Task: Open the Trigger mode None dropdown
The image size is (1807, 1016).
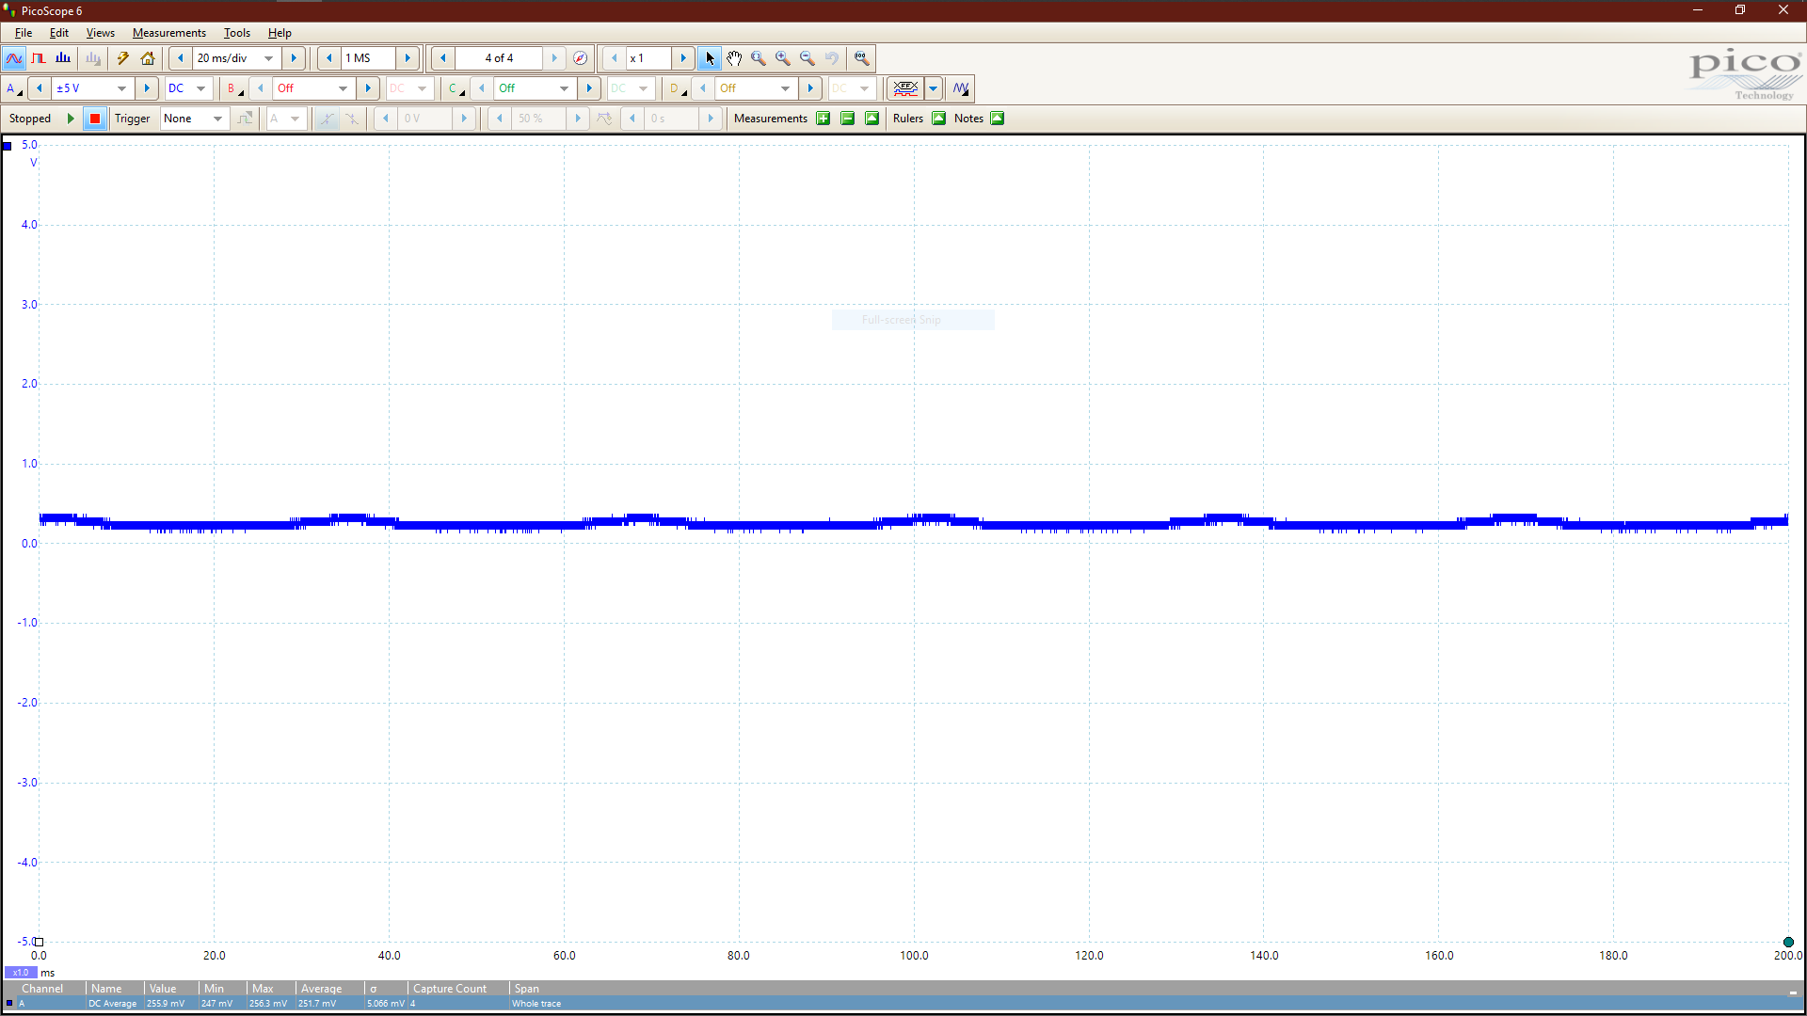Action: 217,119
